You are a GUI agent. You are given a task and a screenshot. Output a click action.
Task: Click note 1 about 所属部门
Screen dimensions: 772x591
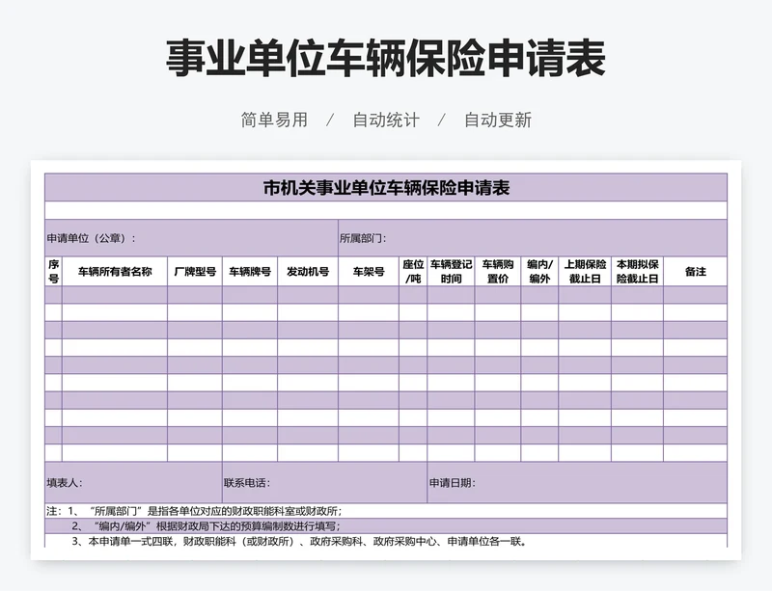tap(386, 511)
